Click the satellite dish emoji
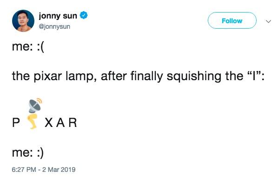The width and height of the screenshot is (278, 177). click(x=35, y=105)
